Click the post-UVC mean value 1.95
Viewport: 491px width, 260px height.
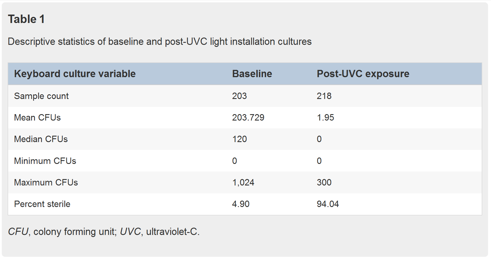325,118
